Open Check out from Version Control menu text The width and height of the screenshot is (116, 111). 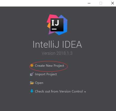coord(59,91)
